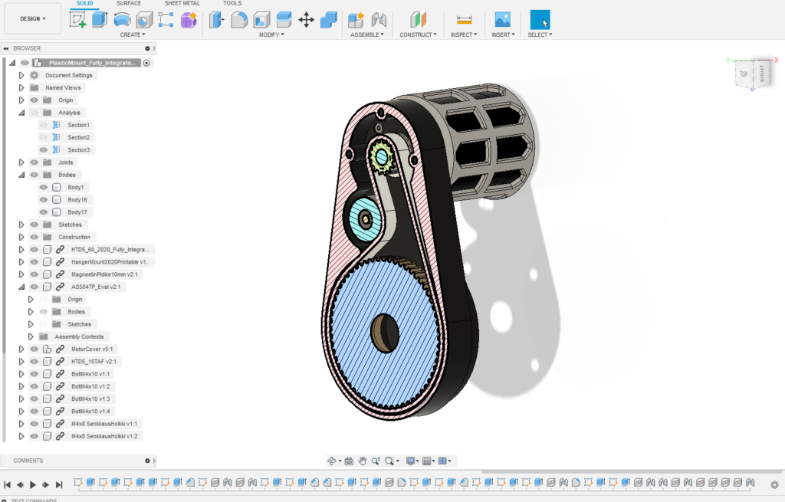The image size is (785, 502).
Task: Click the Play button in the timeline
Action: point(32,484)
